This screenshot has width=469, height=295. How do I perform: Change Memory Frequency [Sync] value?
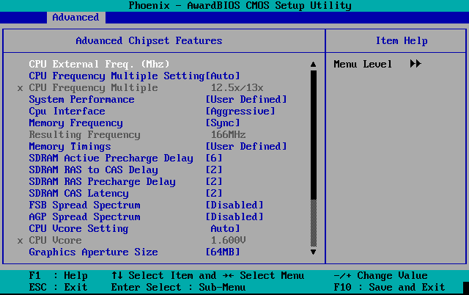[223, 123]
